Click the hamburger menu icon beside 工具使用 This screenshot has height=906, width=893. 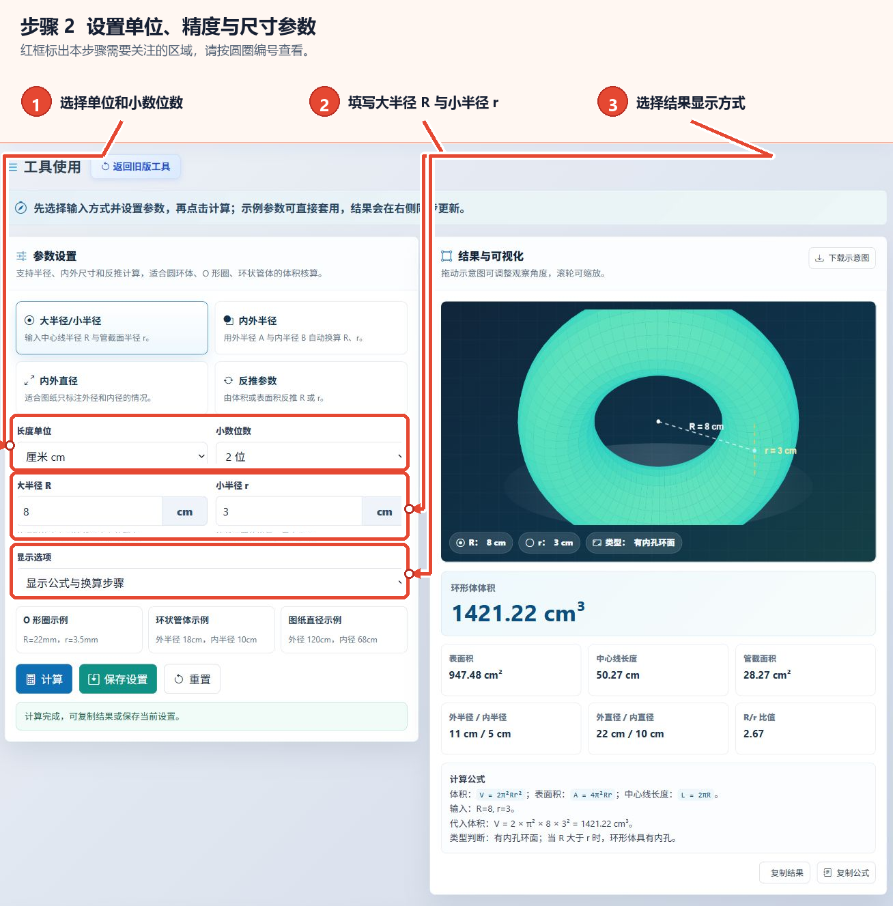(13, 167)
